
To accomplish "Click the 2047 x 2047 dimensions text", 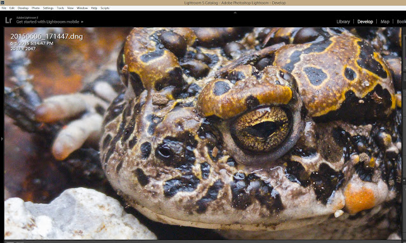I will coord(23,48).
